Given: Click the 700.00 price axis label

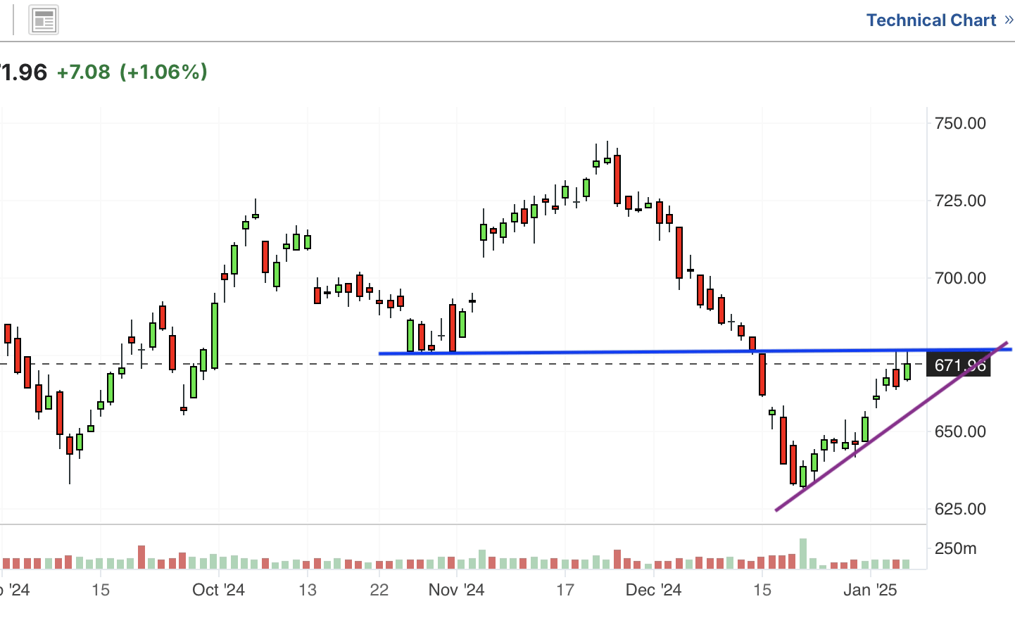Looking at the screenshot, I should (960, 278).
